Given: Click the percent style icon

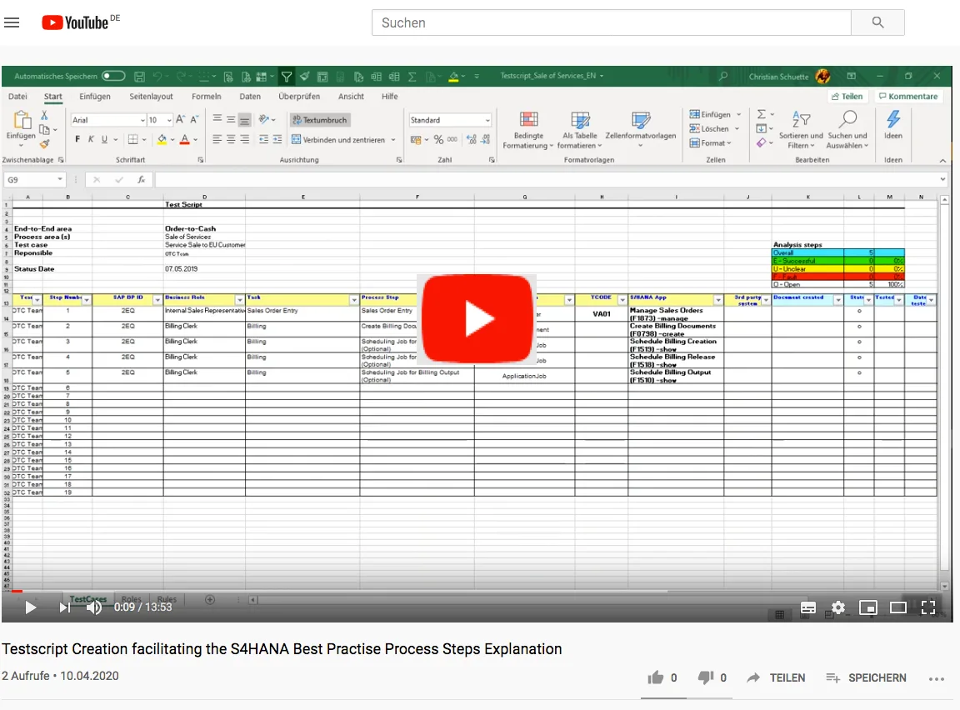Looking at the screenshot, I should coord(438,139).
